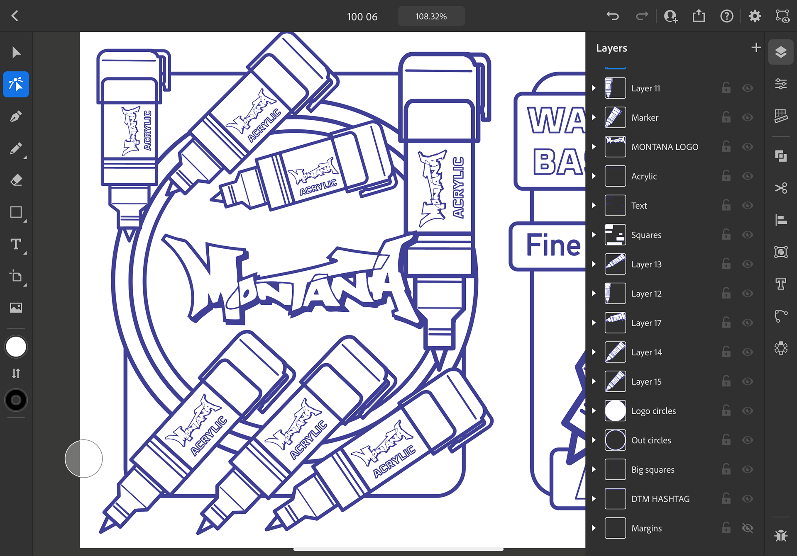Open the black stroke color swatch
This screenshot has width=797, height=556.
[16, 400]
